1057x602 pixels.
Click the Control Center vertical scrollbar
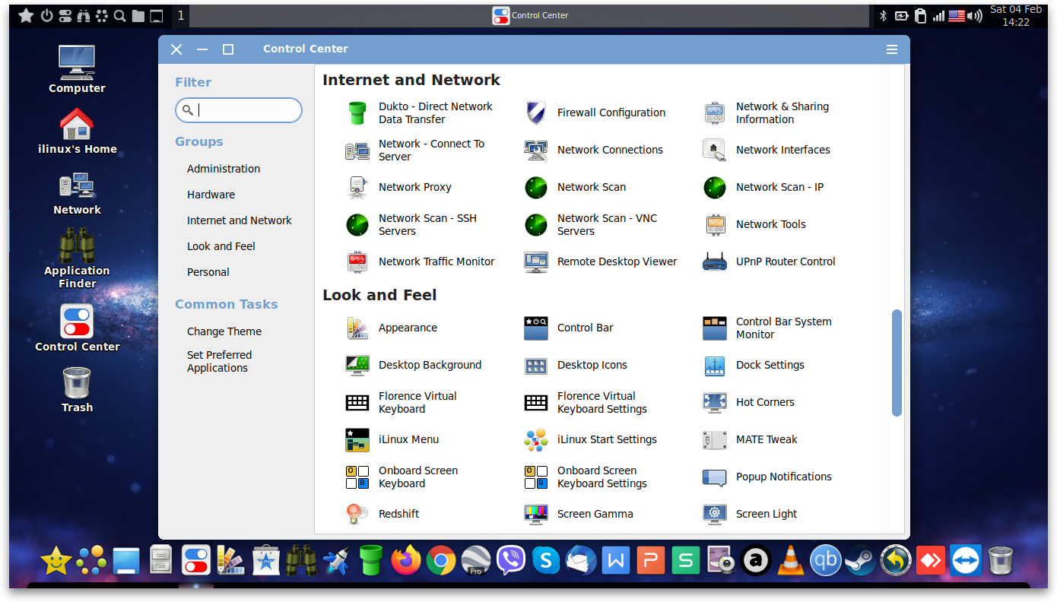point(897,363)
